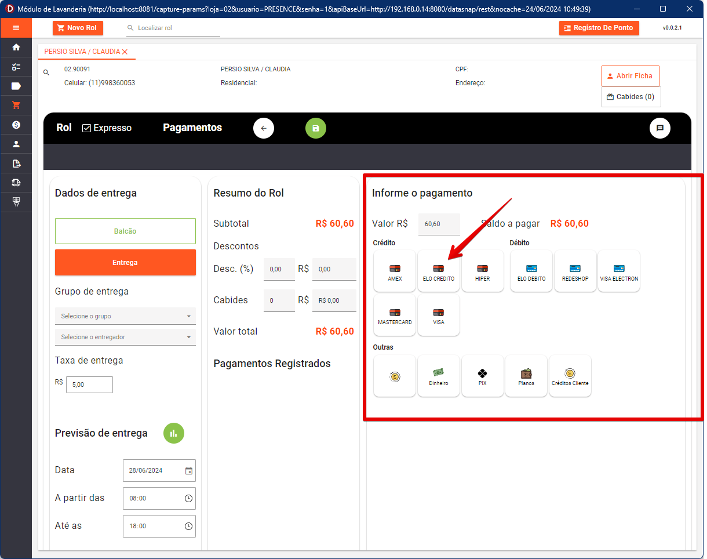Expand the Selecione o grupo dropdown
The height and width of the screenshot is (559, 707).
pyautogui.click(x=125, y=316)
